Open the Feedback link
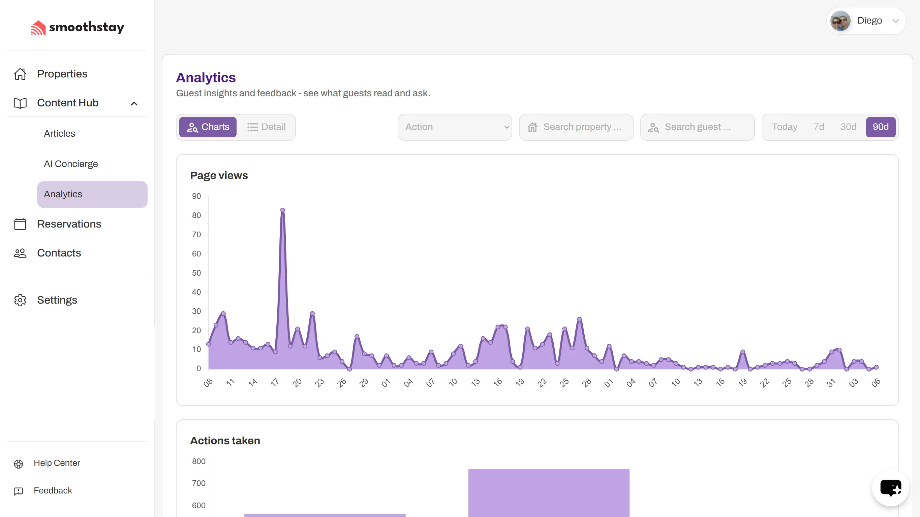Viewport: 920px width, 517px height. [x=53, y=491]
